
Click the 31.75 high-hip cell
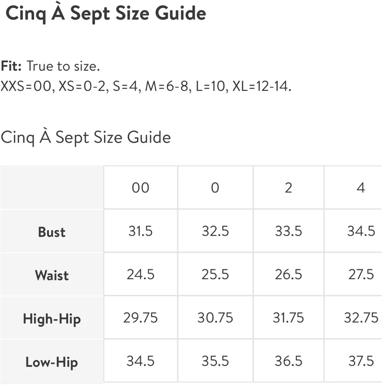(x=288, y=318)
